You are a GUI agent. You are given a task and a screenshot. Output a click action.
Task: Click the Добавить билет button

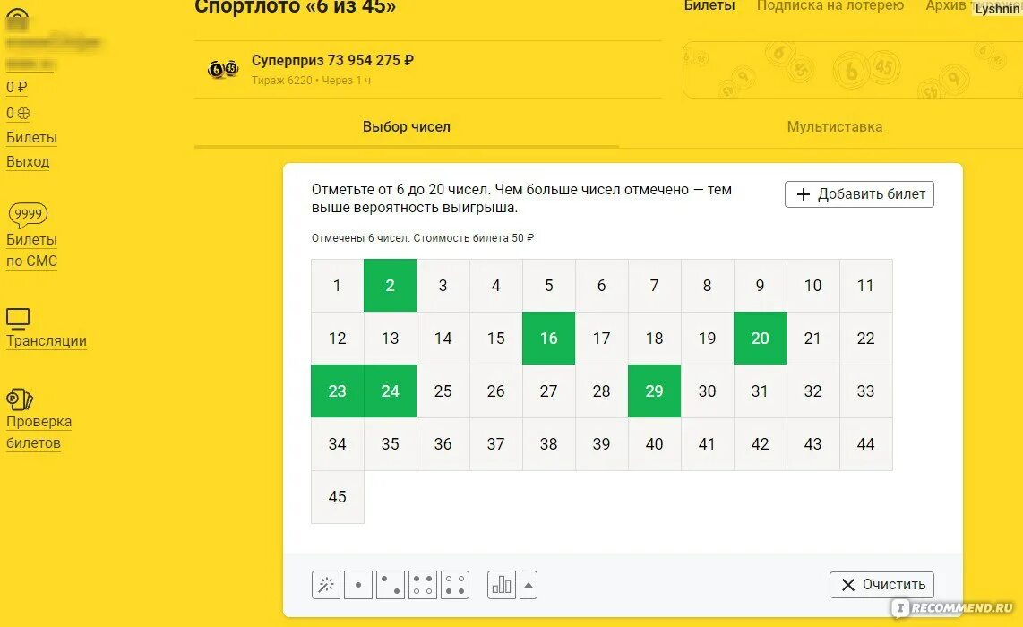(x=859, y=194)
